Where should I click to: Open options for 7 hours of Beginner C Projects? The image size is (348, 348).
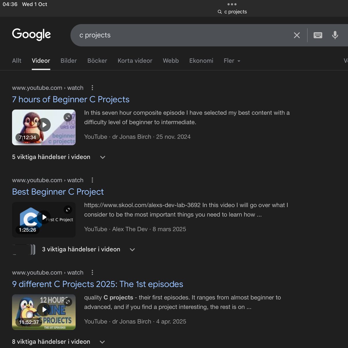coord(92,88)
